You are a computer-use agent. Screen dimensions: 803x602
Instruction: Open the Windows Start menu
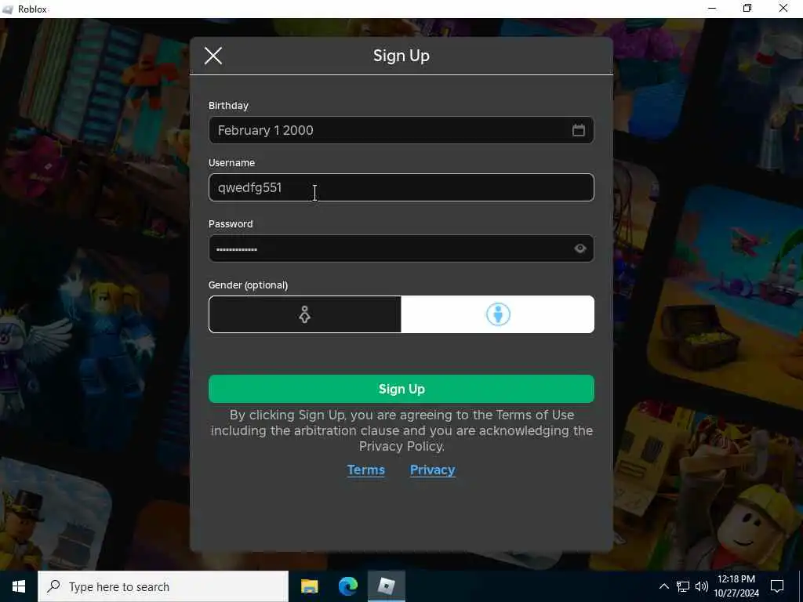[19, 586]
